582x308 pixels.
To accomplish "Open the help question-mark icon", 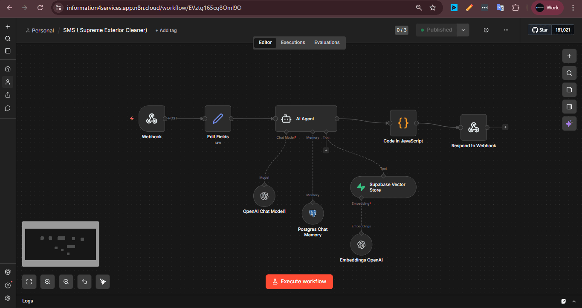I will 8,285.
